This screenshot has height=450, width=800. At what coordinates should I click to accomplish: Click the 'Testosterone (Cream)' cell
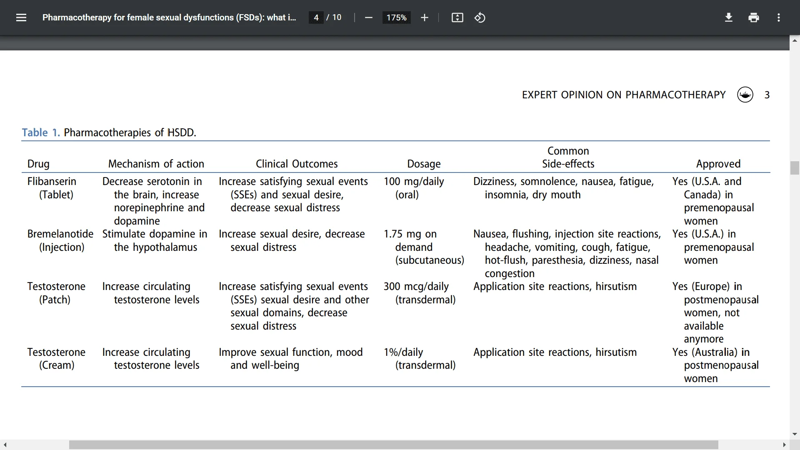[x=56, y=359]
